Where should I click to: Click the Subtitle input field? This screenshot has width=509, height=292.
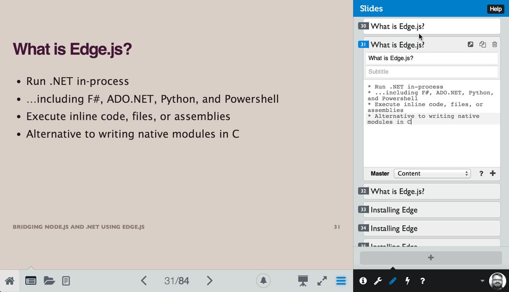point(431,72)
